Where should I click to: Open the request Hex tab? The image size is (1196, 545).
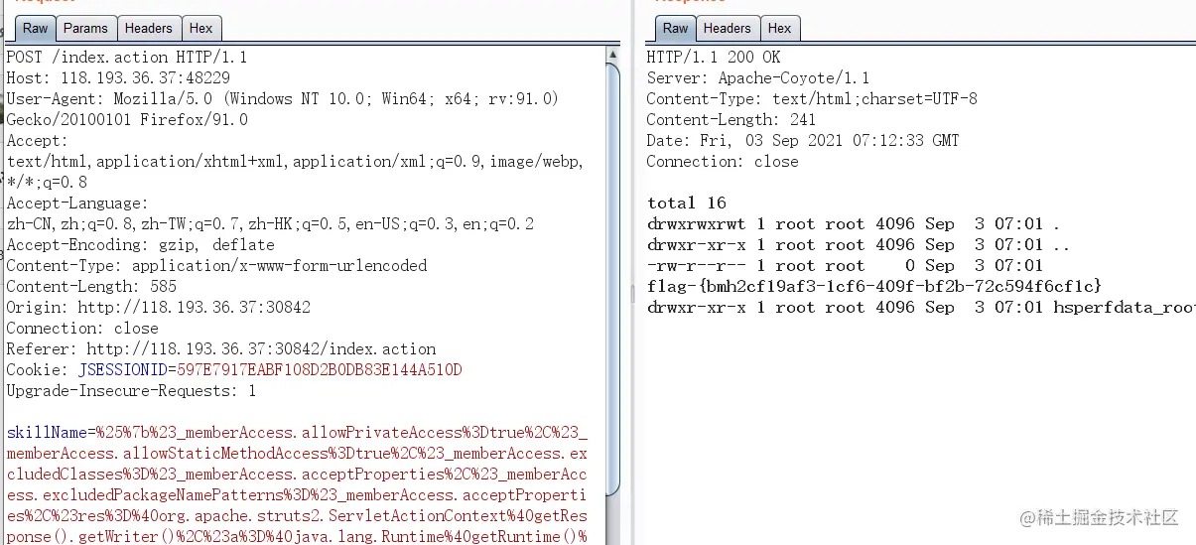(x=202, y=29)
